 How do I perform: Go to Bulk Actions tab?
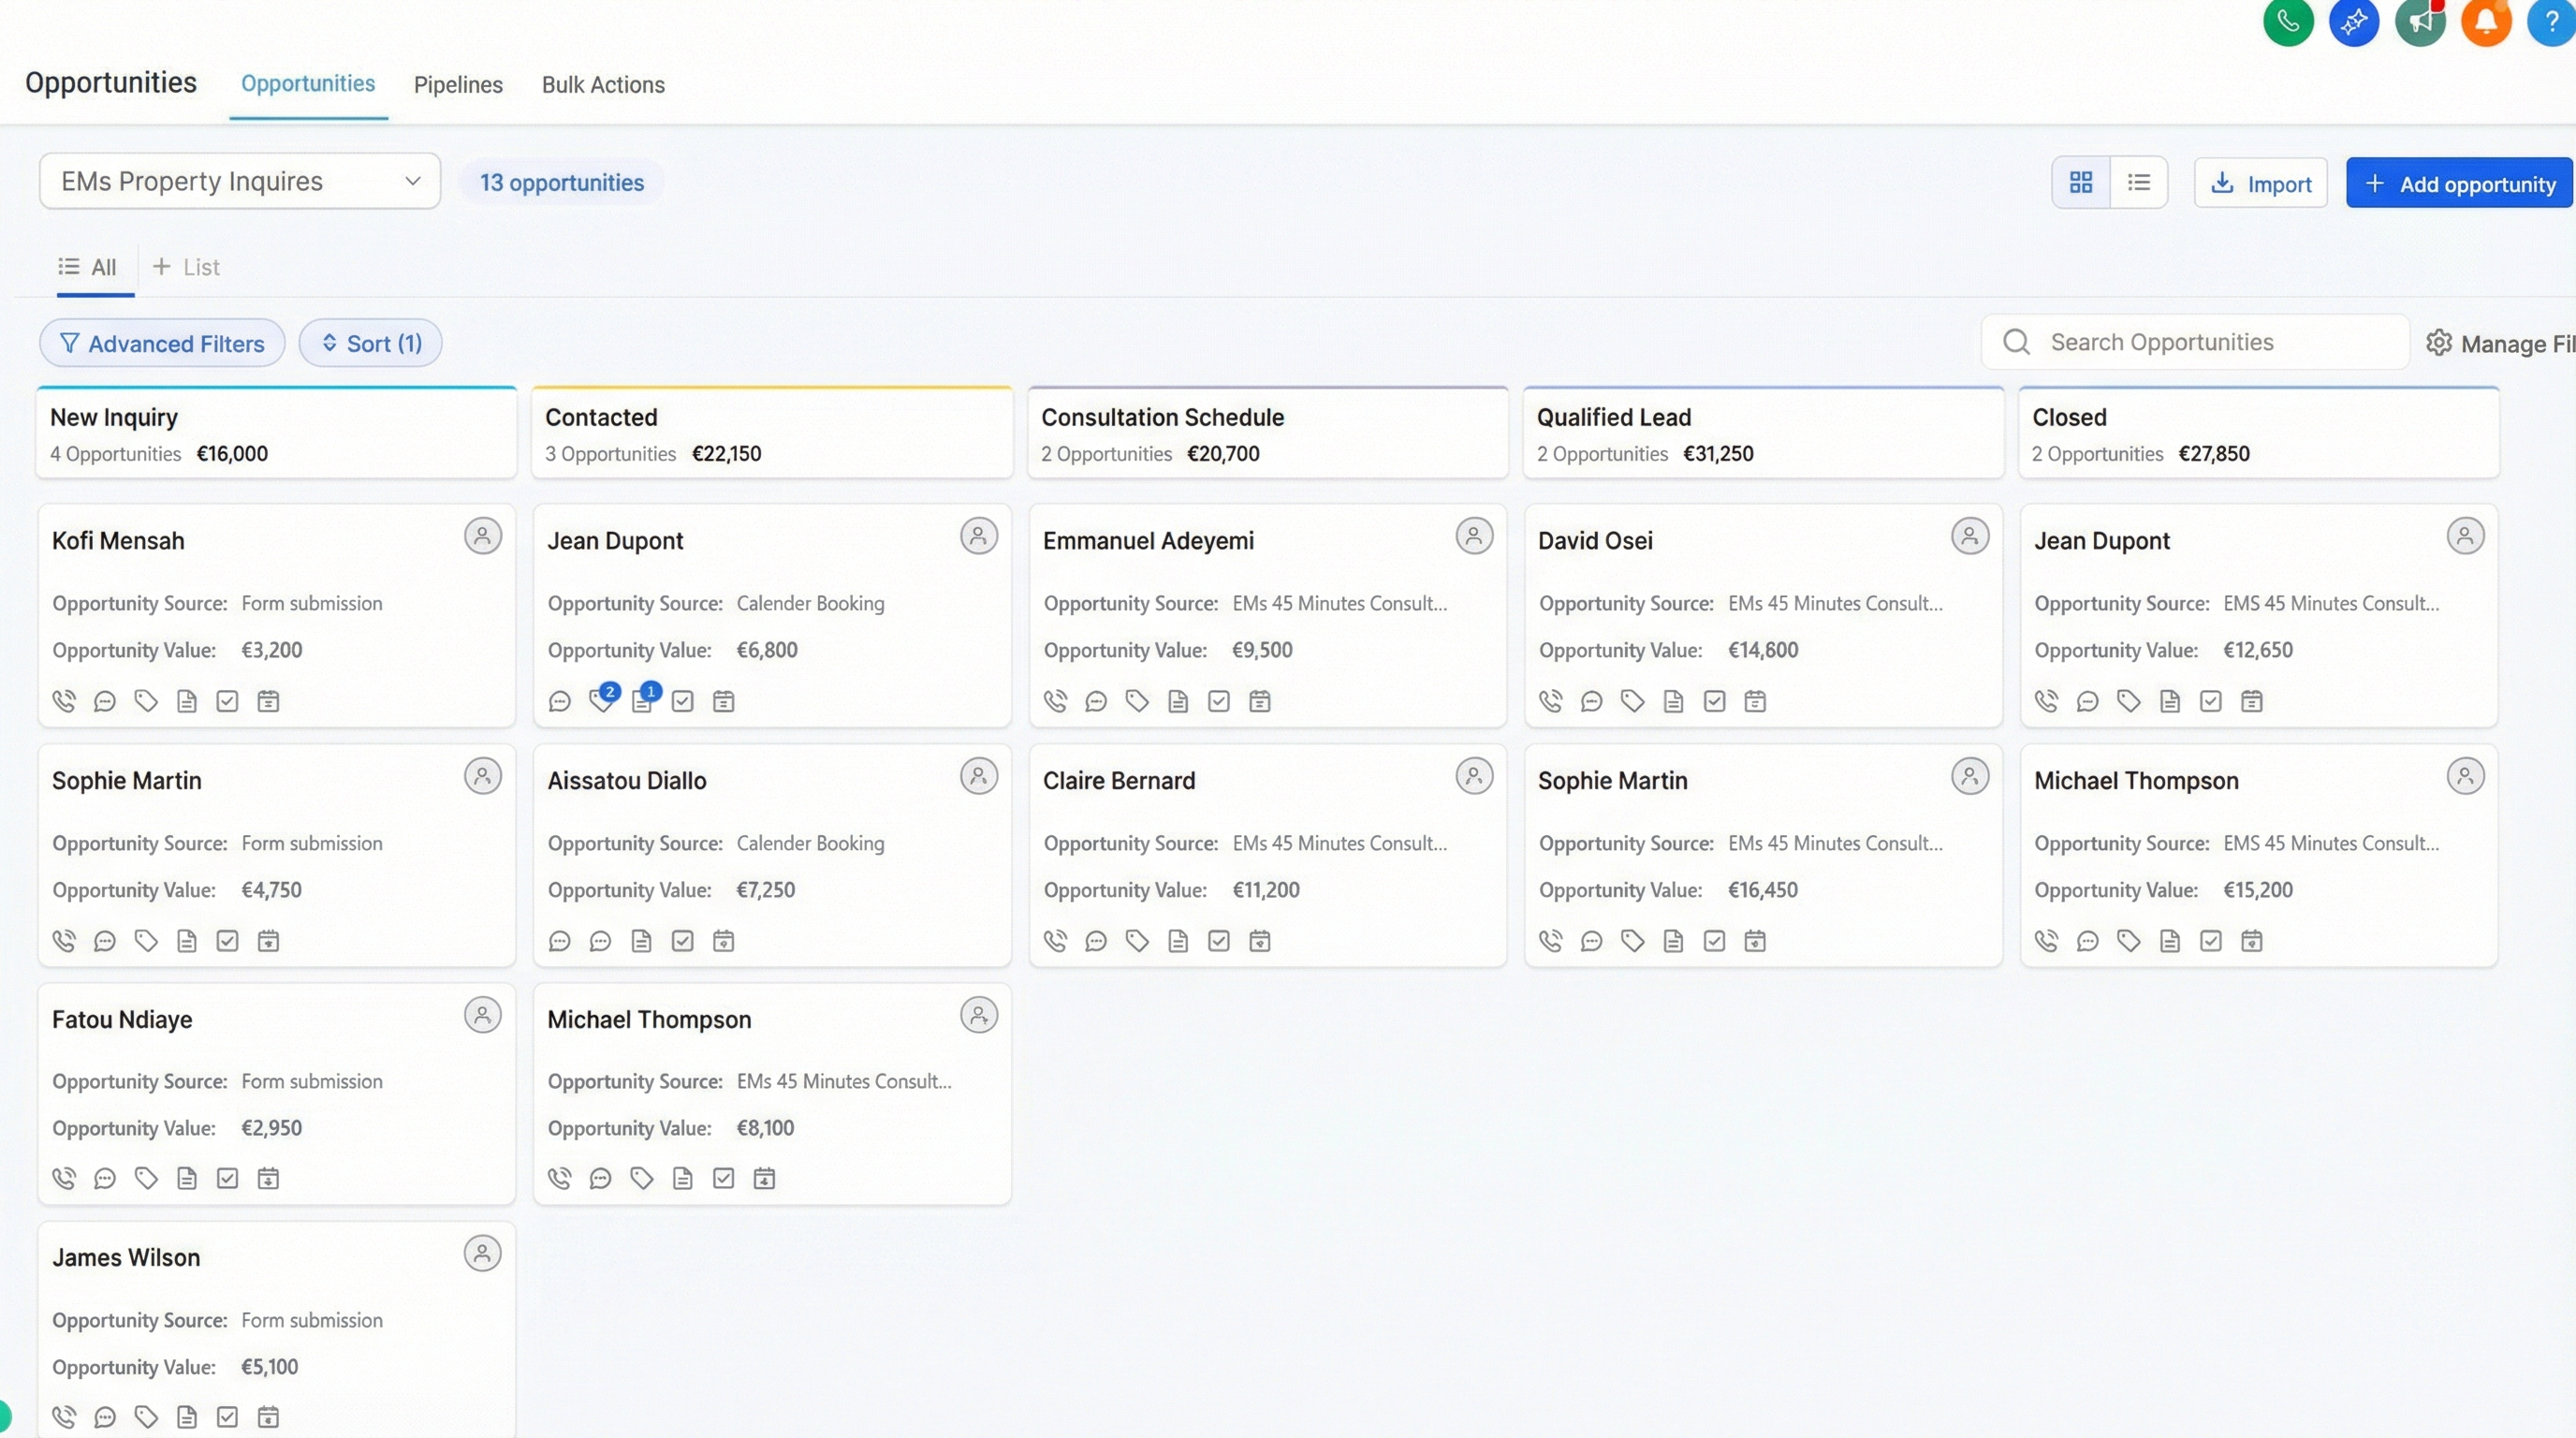603,84
